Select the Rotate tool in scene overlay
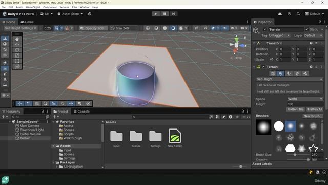Screen dimensions: 328x185 (17, 50)
